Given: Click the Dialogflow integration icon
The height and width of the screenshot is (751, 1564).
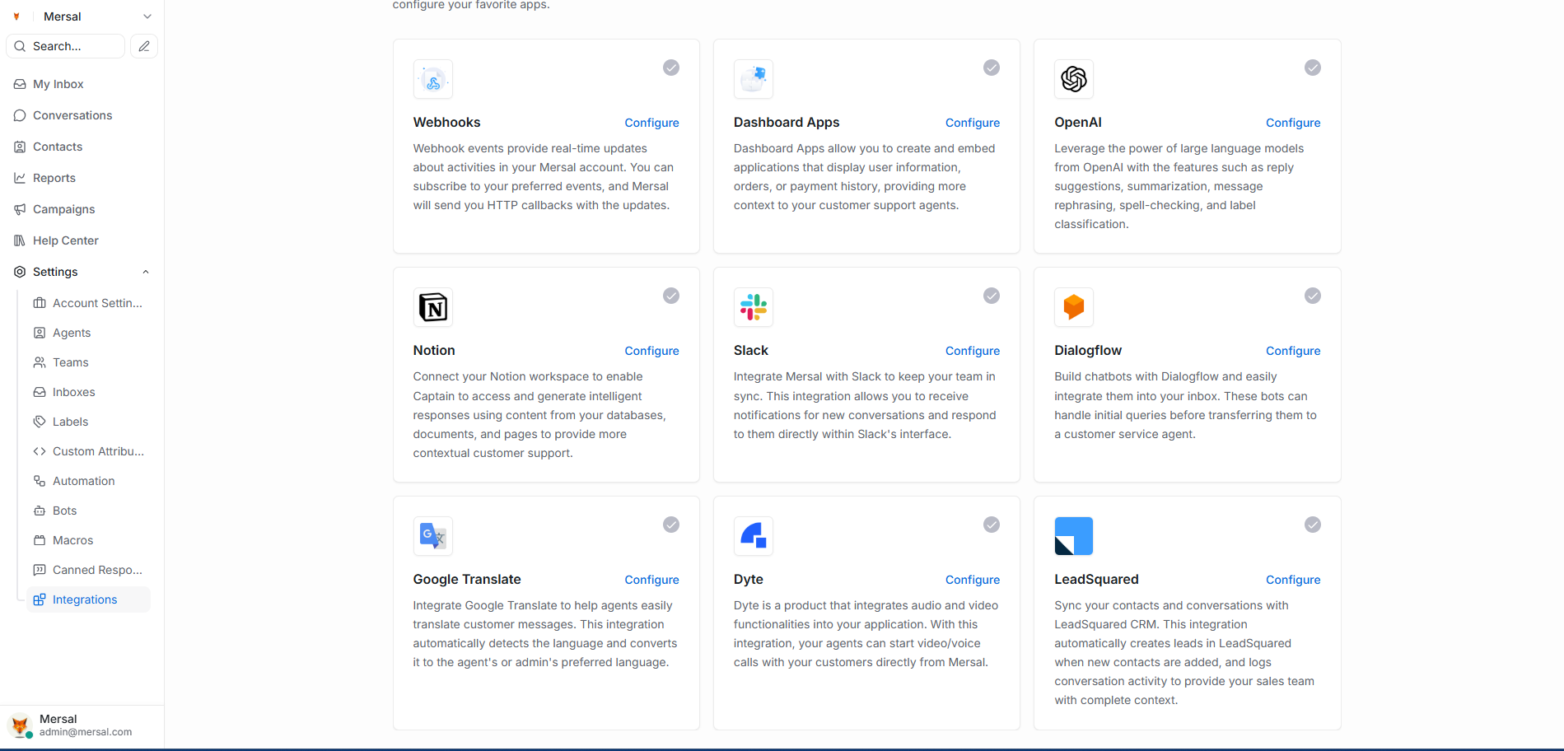Looking at the screenshot, I should pyautogui.click(x=1073, y=307).
